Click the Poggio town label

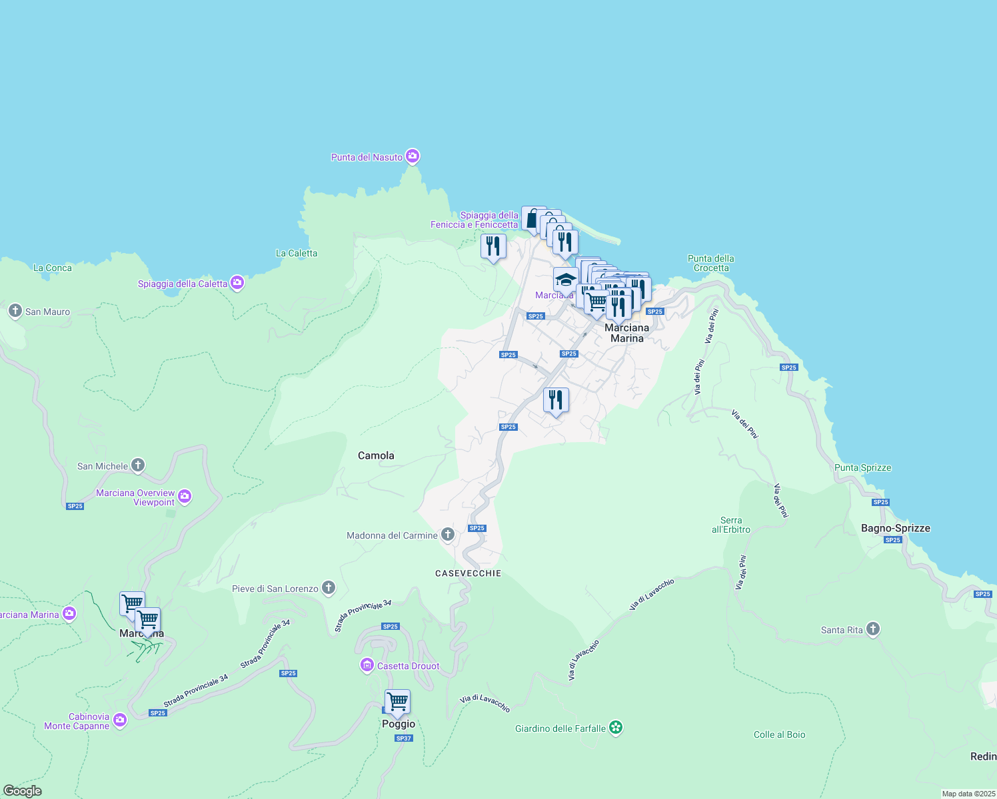click(x=399, y=724)
